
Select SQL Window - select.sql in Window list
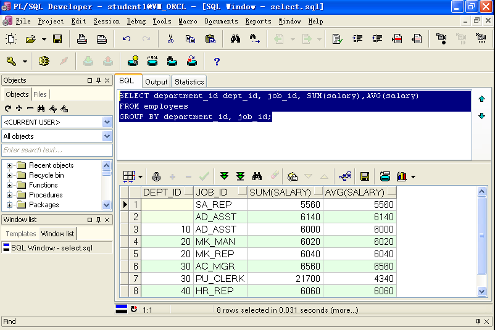point(51,248)
